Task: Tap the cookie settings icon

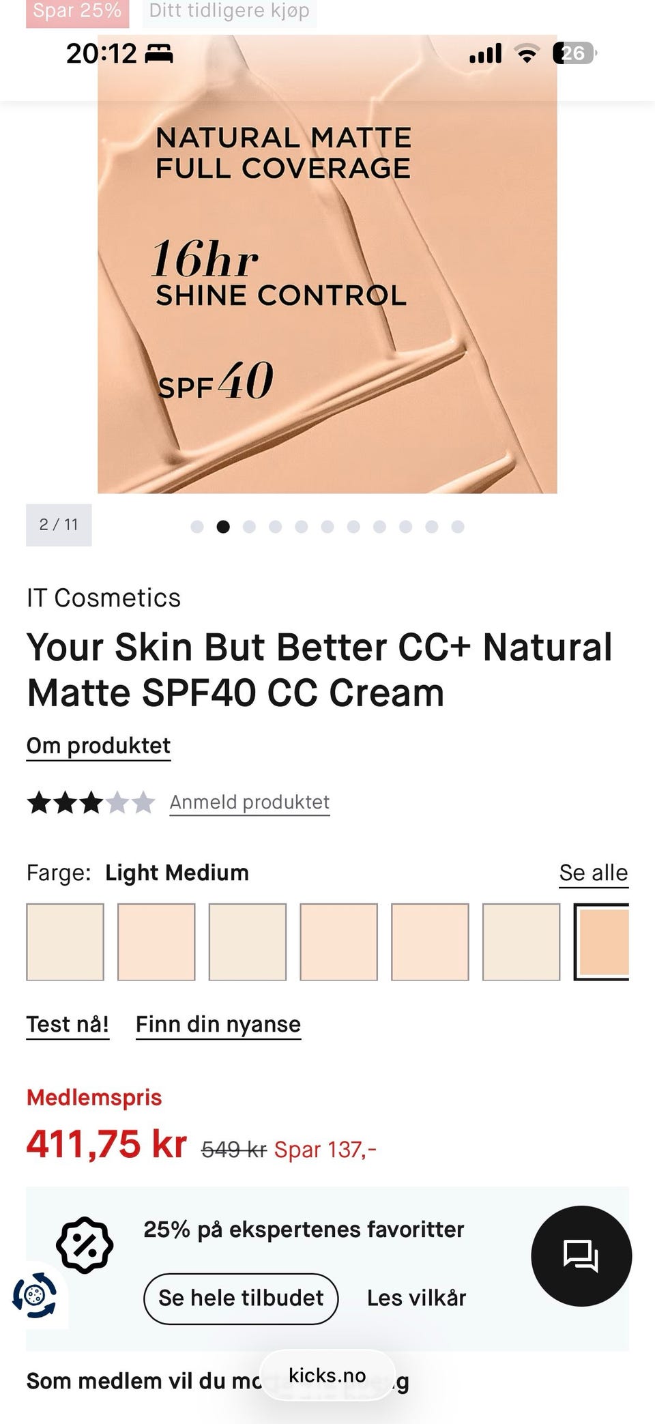Action: click(34, 1294)
